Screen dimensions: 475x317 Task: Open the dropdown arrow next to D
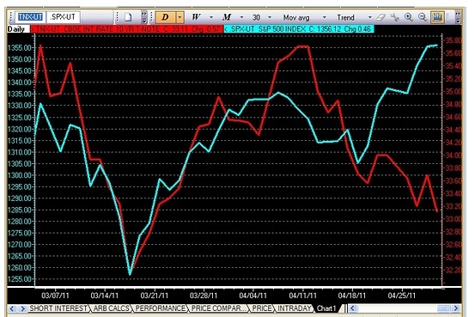coord(180,17)
